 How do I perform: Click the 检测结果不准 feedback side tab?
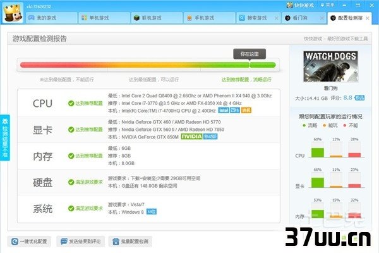(x=5, y=137)
